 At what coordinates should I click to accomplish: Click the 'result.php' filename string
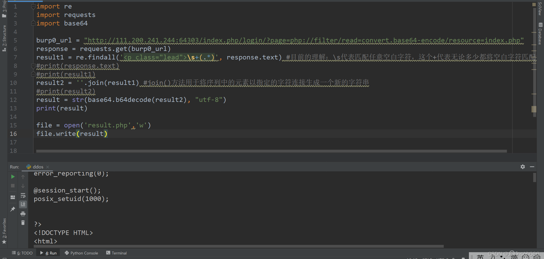click(107, 125)
